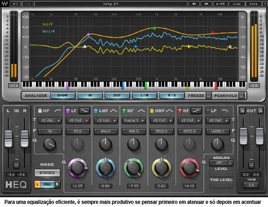Open the help question mark
268x207 pixels.
(265, 4)
